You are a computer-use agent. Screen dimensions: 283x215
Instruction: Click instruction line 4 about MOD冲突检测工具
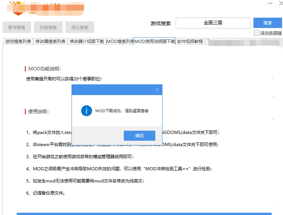119,169
